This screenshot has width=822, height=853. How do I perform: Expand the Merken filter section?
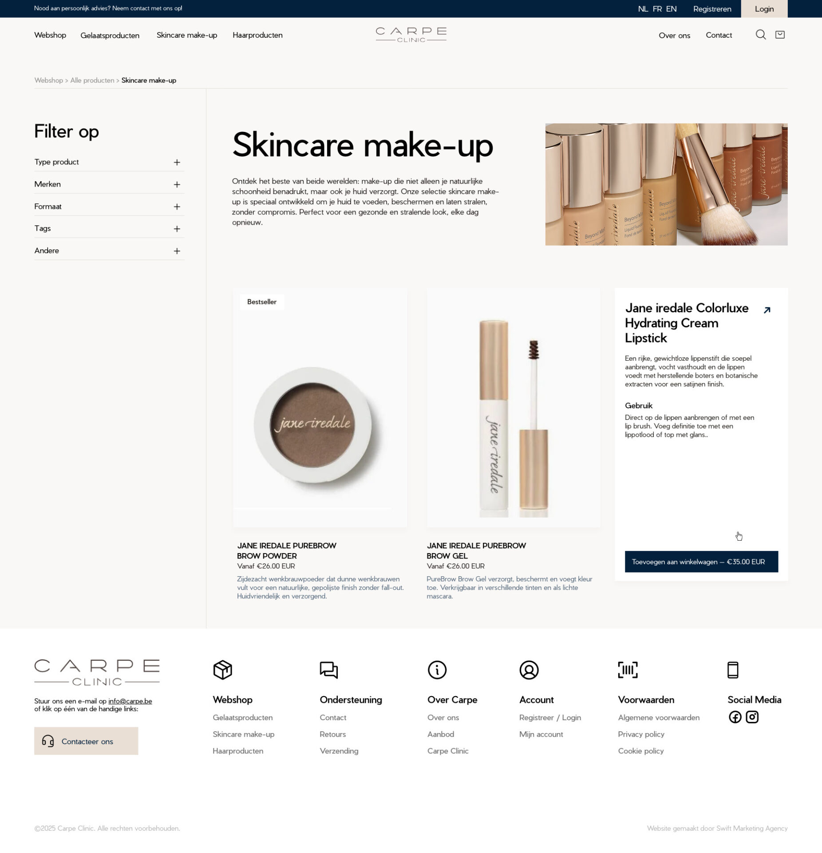[177, 185]
